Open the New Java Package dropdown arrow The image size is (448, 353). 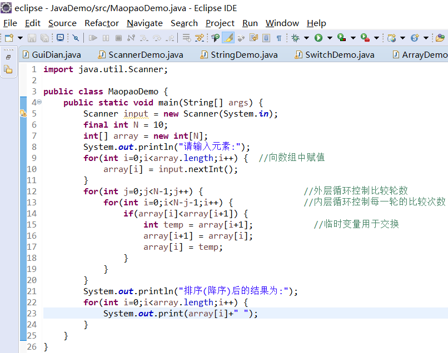pos(402,38)
